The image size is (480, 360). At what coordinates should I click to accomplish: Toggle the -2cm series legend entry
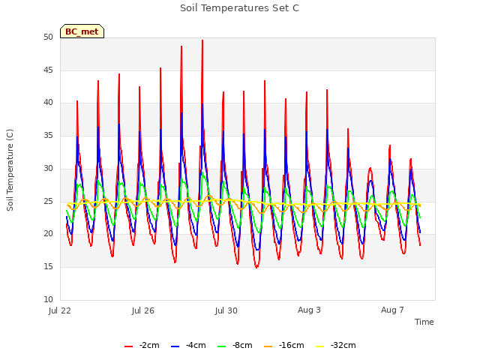point(142,345)
